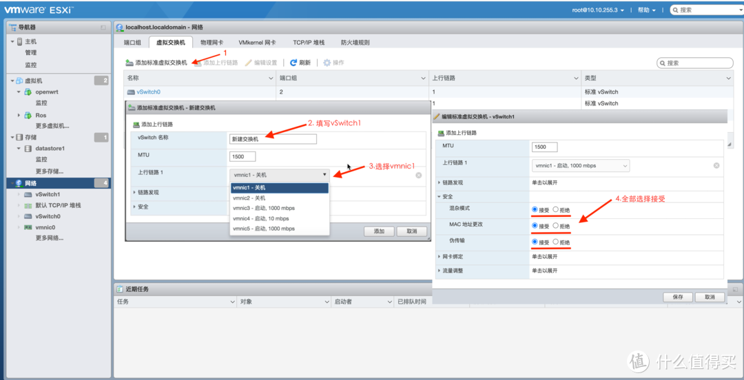Click Add uplink icon in new switch dialog

136,125
